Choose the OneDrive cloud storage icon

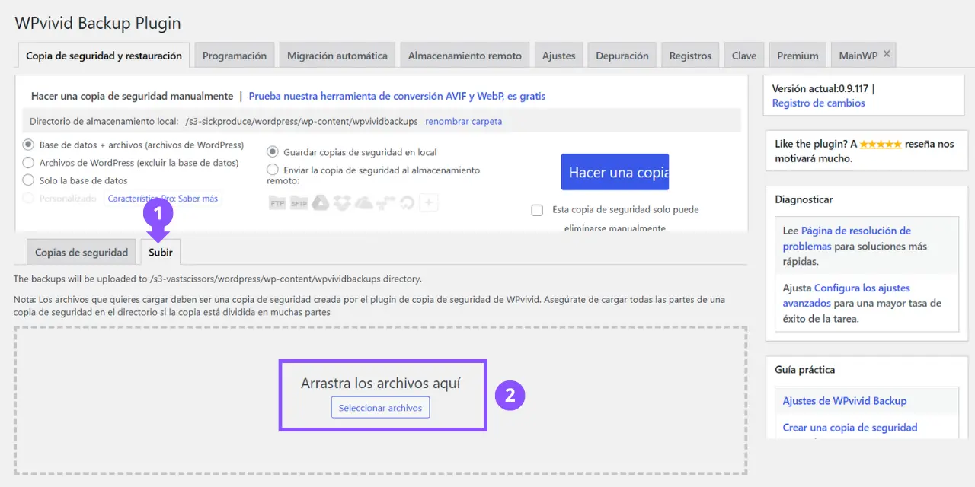(364, 203)
